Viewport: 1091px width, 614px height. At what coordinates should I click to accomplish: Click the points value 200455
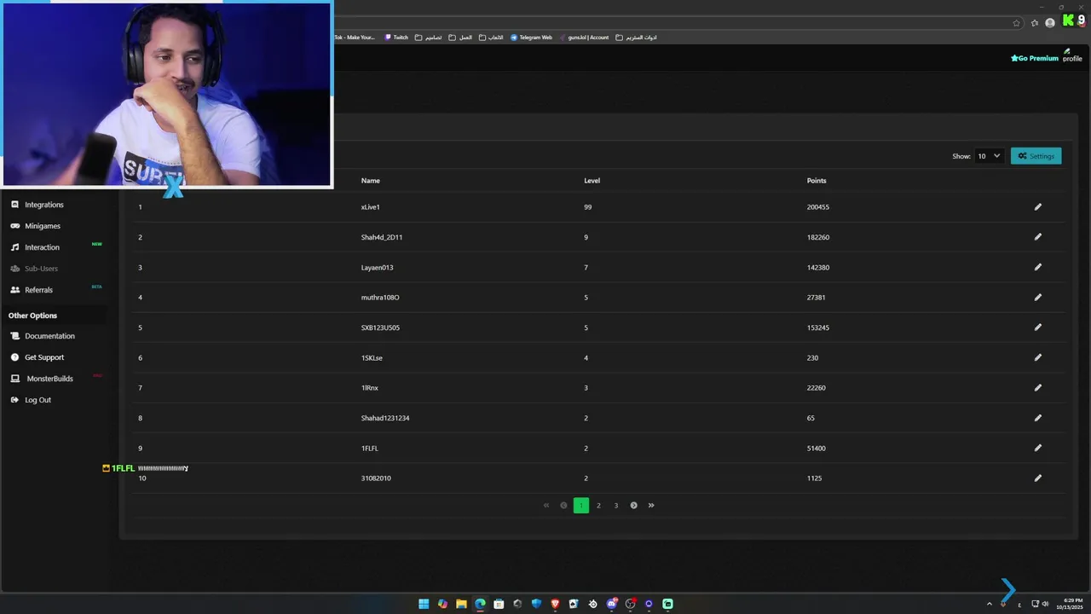click(x=817, y=207)
